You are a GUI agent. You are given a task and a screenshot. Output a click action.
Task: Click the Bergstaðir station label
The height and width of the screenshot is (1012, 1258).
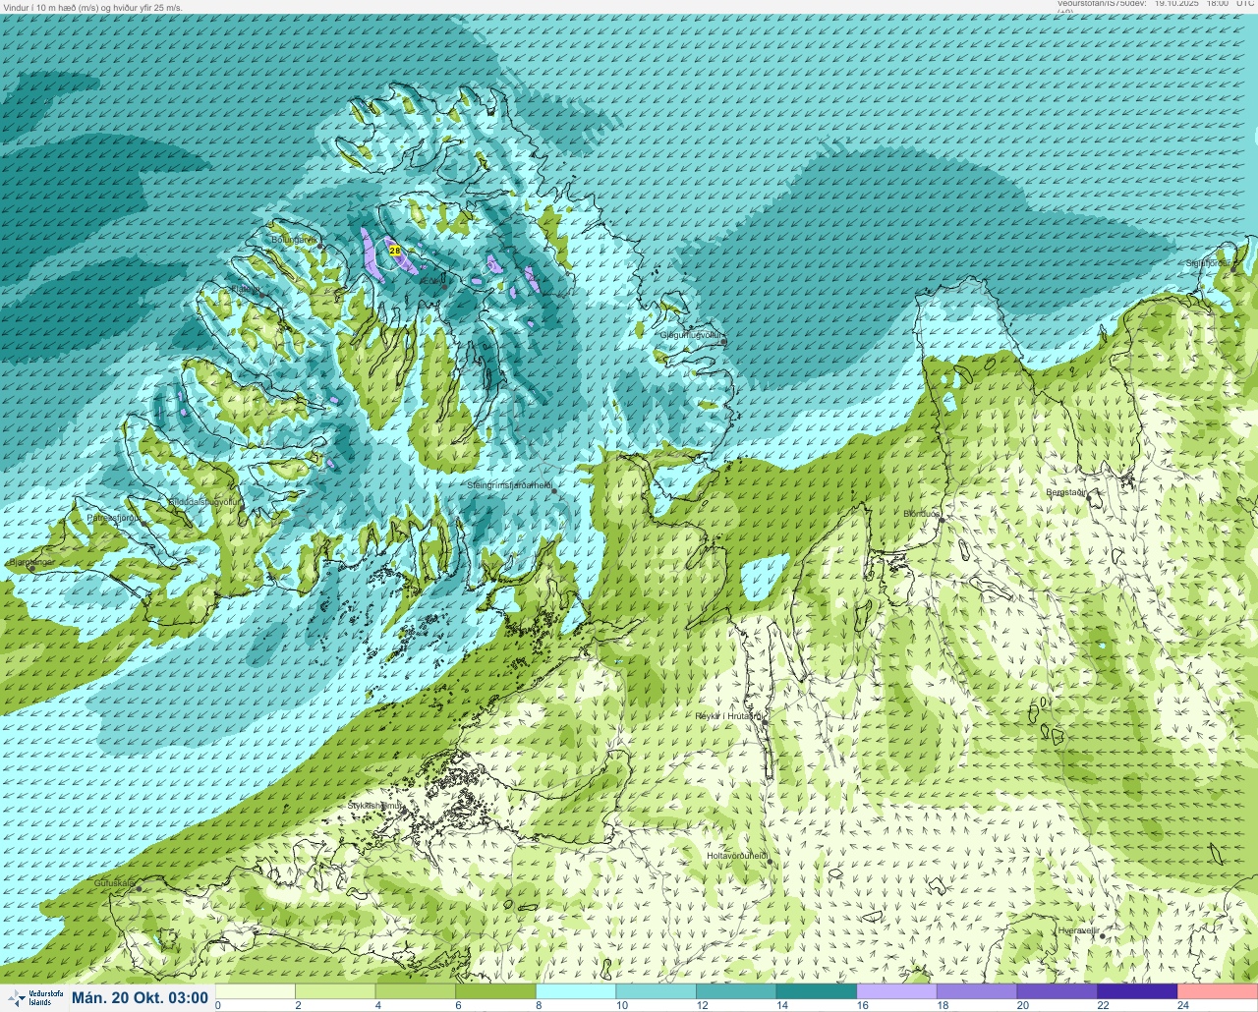(1066, 492)
